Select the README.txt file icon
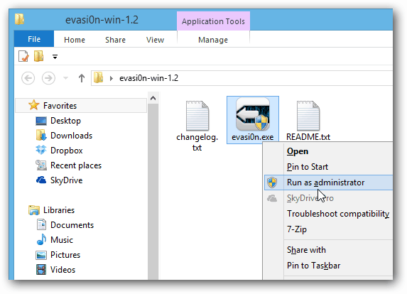The image size is (407, 294). (x=308, y=116)
